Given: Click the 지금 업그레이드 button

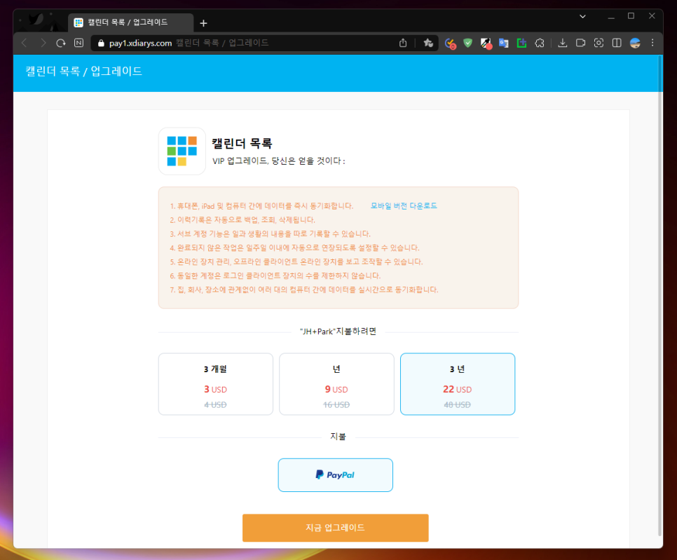Looking at the screenshot, I should [336, 528].
